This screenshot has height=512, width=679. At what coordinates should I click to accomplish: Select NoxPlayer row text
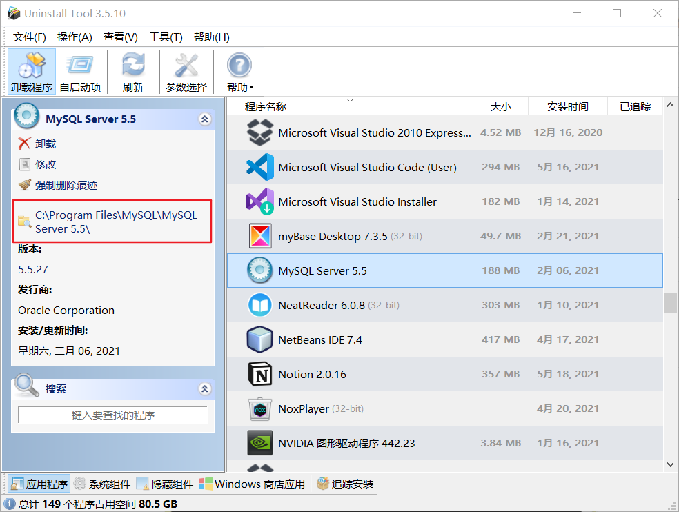[304, 409]
